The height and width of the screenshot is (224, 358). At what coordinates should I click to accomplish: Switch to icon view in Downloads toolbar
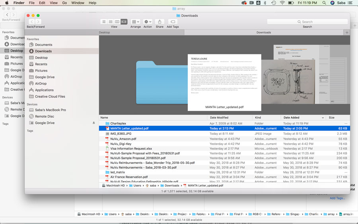point(104,22)
